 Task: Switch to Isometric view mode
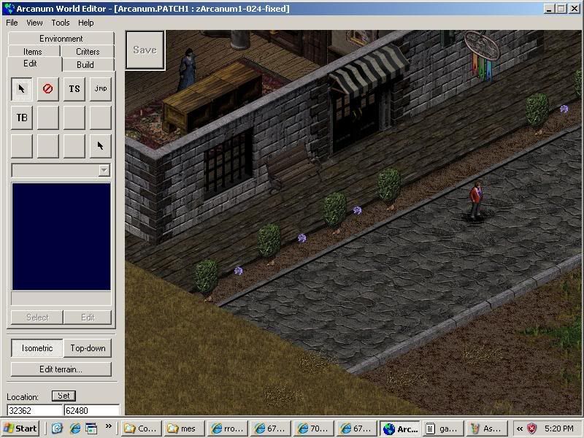tap(37, 348)
